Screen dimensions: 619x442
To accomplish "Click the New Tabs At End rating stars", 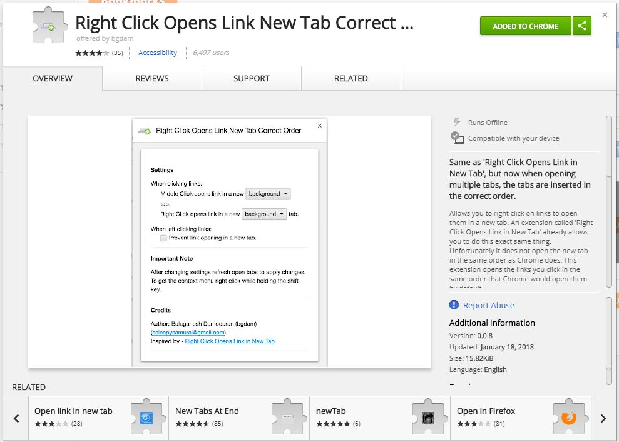I will (192, 424).
